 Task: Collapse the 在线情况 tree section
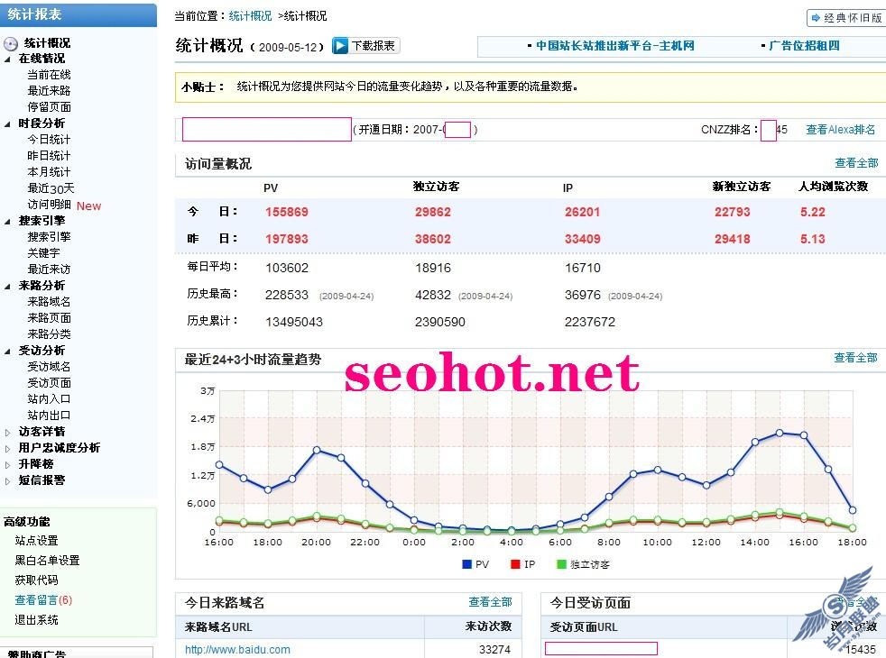(9, 59)
